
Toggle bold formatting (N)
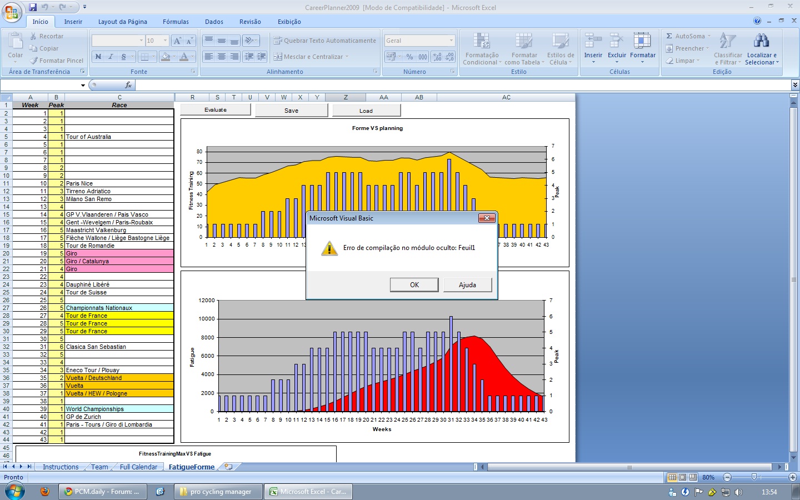click(x=98, y=57)
